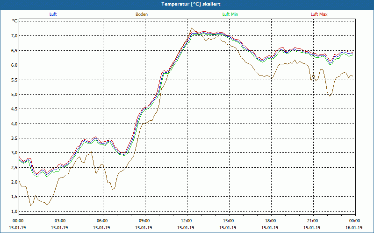Click the '18:00' time axis label

point(271,221)
